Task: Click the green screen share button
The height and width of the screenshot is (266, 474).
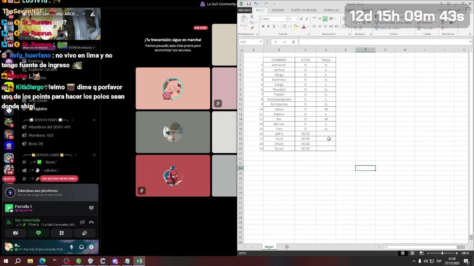Action: pyautogui.click(x=39, y=233)
